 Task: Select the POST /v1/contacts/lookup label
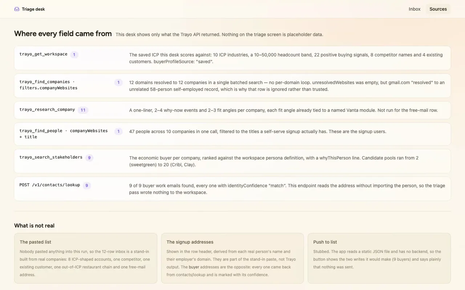click(50, 185)
